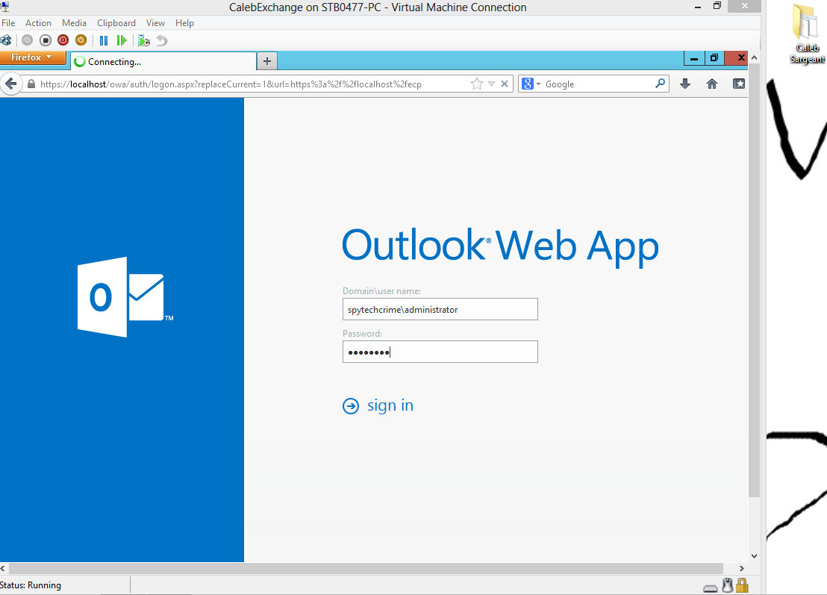Restore down the Virtual Machine Connection window

717,6
